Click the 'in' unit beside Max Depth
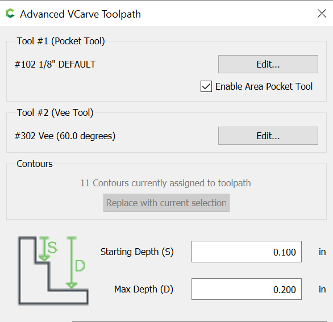 [x=322, y=289]
